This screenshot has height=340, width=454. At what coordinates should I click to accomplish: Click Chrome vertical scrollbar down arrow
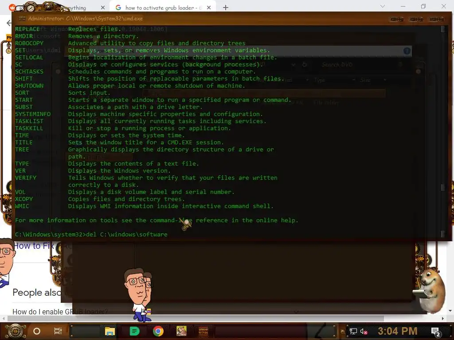pyautogui.click(x=450, y=311)
